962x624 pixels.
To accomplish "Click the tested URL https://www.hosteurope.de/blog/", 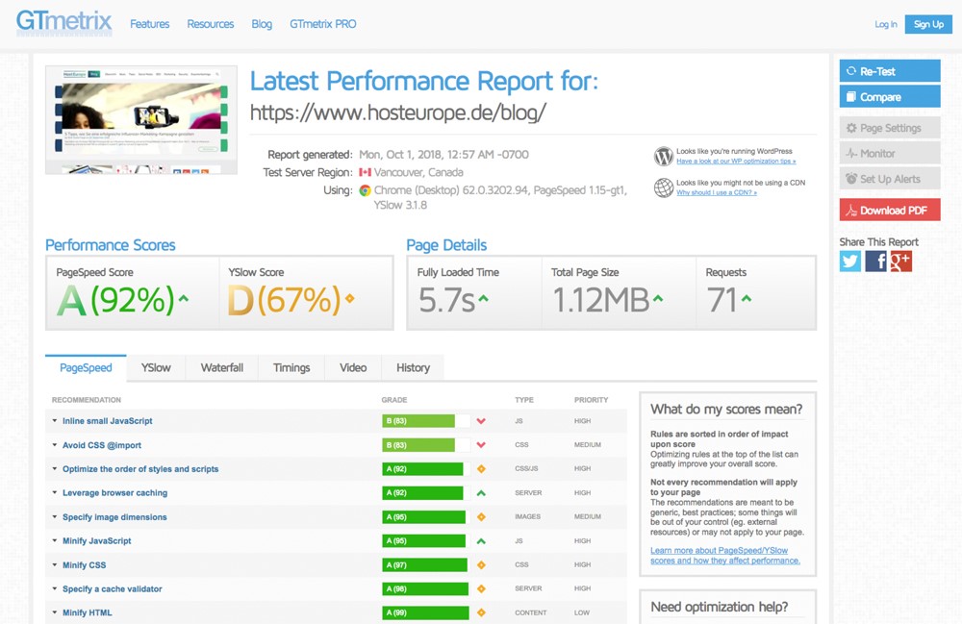I will pos(397,112).
